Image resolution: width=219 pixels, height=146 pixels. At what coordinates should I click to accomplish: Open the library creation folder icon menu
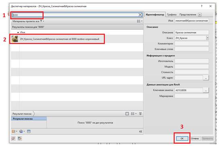coord(15,131)
